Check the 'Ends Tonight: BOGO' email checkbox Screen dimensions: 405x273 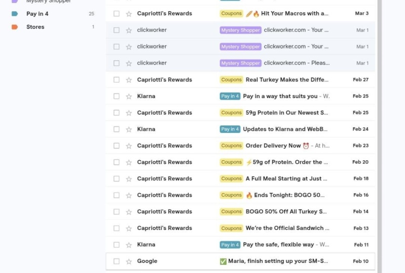click(x=116, y=195)
